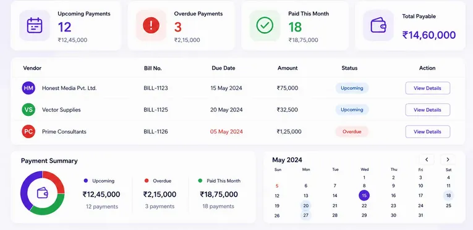The image size is (473, 230).
Task: Click the Vendor column header
Action: point(32,68)
